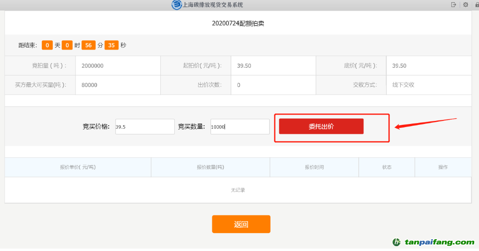Click the minutes countdown box showing 56

pyautogui.click(x=88, y=45)
